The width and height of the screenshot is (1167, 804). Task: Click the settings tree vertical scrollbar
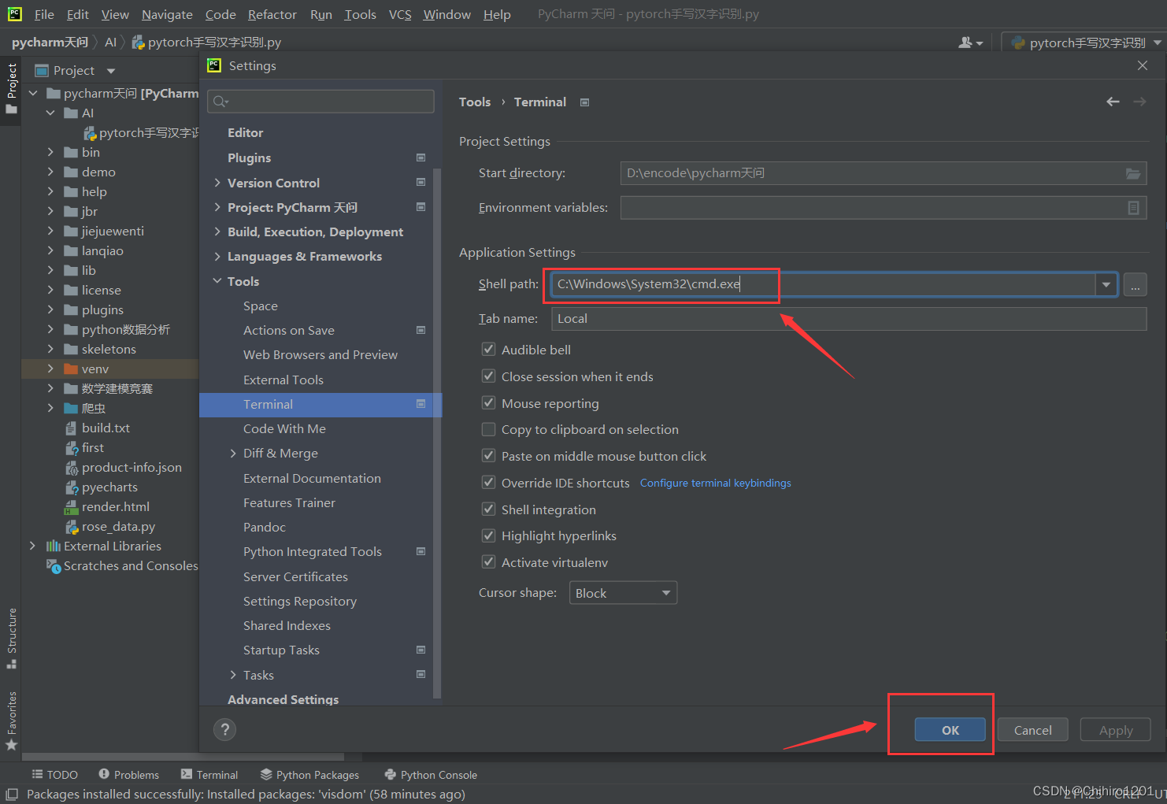[437, 433]
